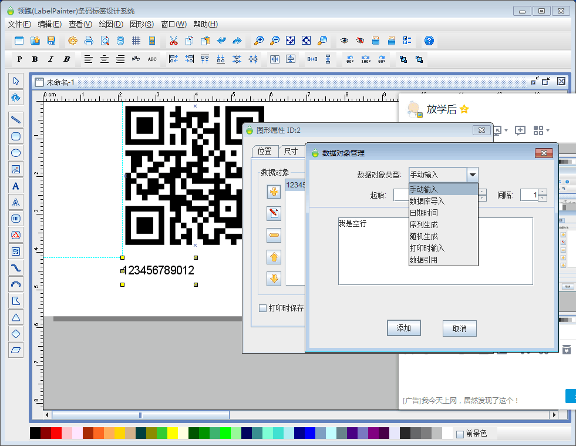Screen dimensions: 576x446
Task: Open the 文件(F) menu
Action: [x=19, y=24]
